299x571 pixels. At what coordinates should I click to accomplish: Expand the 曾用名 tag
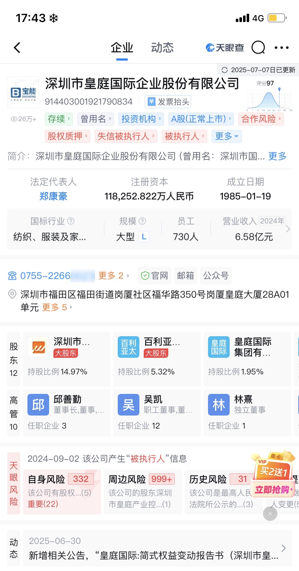(x=96, y=119)
